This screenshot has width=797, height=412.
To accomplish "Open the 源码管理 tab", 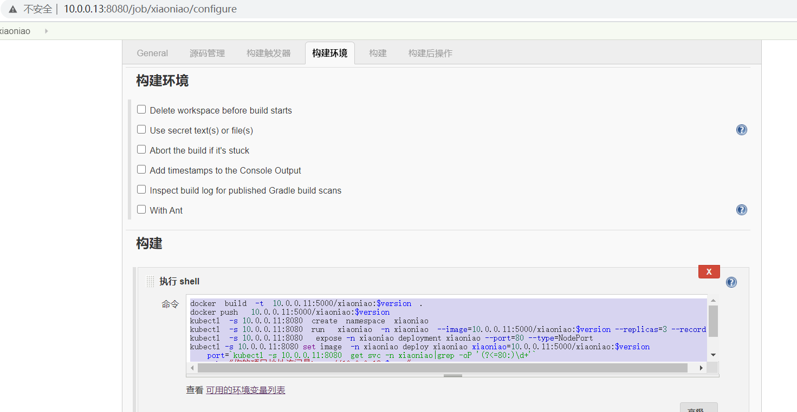I will (207, 53).
